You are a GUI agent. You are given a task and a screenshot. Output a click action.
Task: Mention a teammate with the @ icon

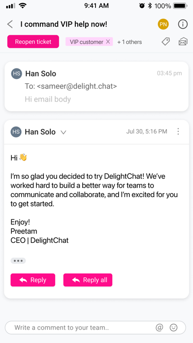click(x=160, y=327)
